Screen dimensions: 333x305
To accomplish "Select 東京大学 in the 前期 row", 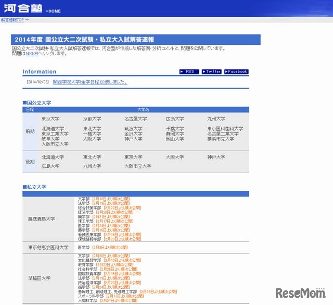I will [x=50, y=119].
